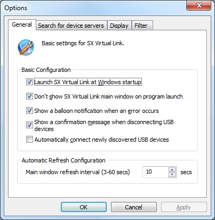
Task: Click the Cancel button
Action: (134, 207)
